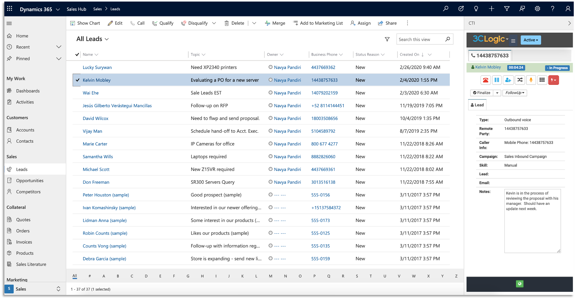575x299 pixels.
Task: Mute the microphone in the CTI panel
Action: [531, 80]
